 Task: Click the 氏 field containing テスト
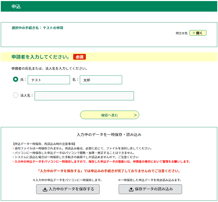pos(49,80)
